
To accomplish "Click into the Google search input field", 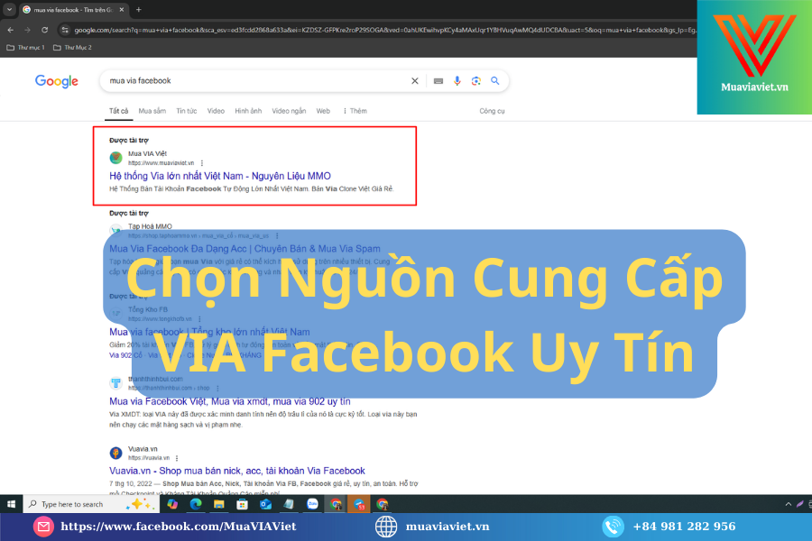I will point(253,81).
